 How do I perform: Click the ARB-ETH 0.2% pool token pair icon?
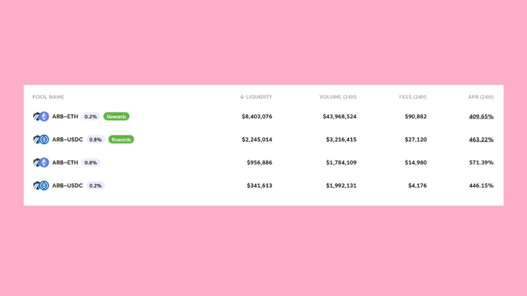pyautogui.click(x=41, y=116)
